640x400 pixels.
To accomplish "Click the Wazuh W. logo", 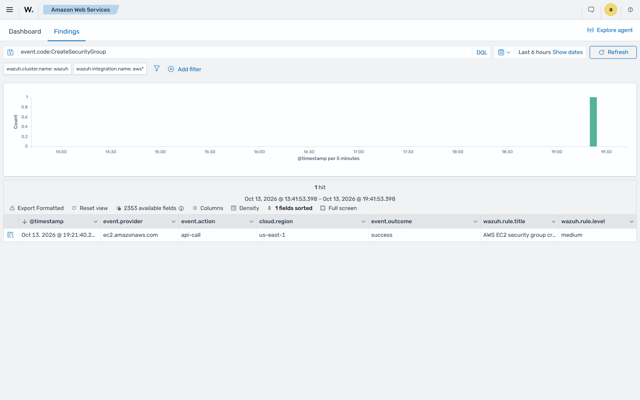I will (29, 10).
